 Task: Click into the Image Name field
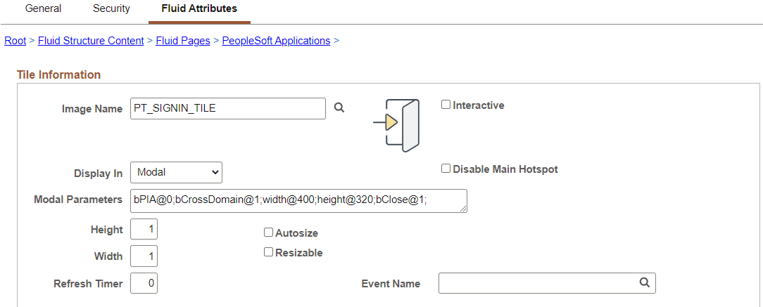pos(228,108)
